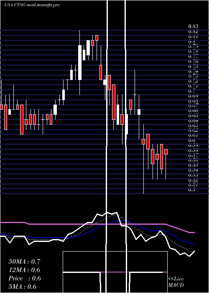
Task: Click the 0.64 price axis label
Action: (x=193, y=121)
